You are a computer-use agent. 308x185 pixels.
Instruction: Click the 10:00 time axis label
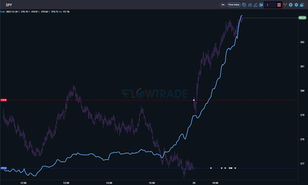(215, 183)
